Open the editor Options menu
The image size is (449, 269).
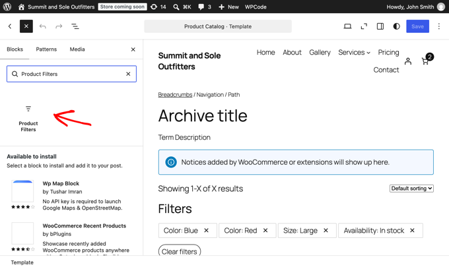438,26
